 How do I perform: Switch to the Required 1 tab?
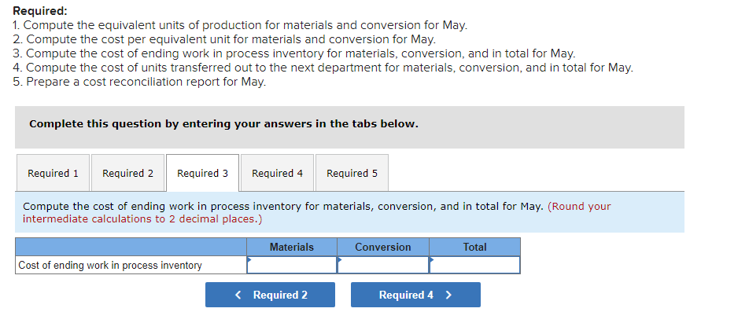click(x=53, y=173)
